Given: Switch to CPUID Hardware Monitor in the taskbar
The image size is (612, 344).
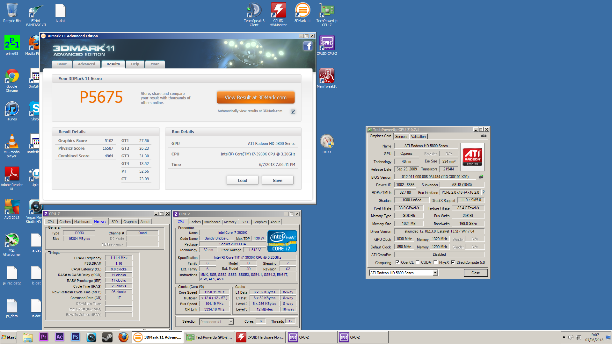Looking at the screenshot, I should (260, 337).
